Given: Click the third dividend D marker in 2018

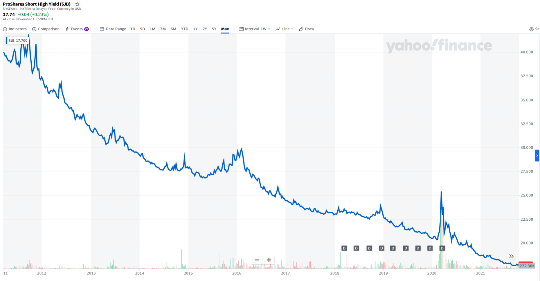Looking at the screenshot, I should [369, 248].
